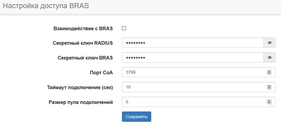Click the Настройка доступа BRAS heading
This screenshot has height=126, width=281.
point(46,6)
